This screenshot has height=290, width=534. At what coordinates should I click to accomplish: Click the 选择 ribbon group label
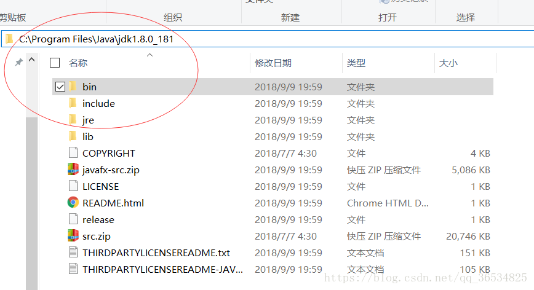tap(466, 17)
